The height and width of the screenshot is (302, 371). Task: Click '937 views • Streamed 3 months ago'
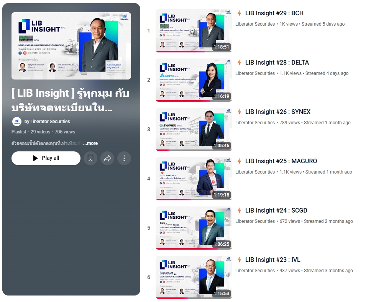pos(316,271)
